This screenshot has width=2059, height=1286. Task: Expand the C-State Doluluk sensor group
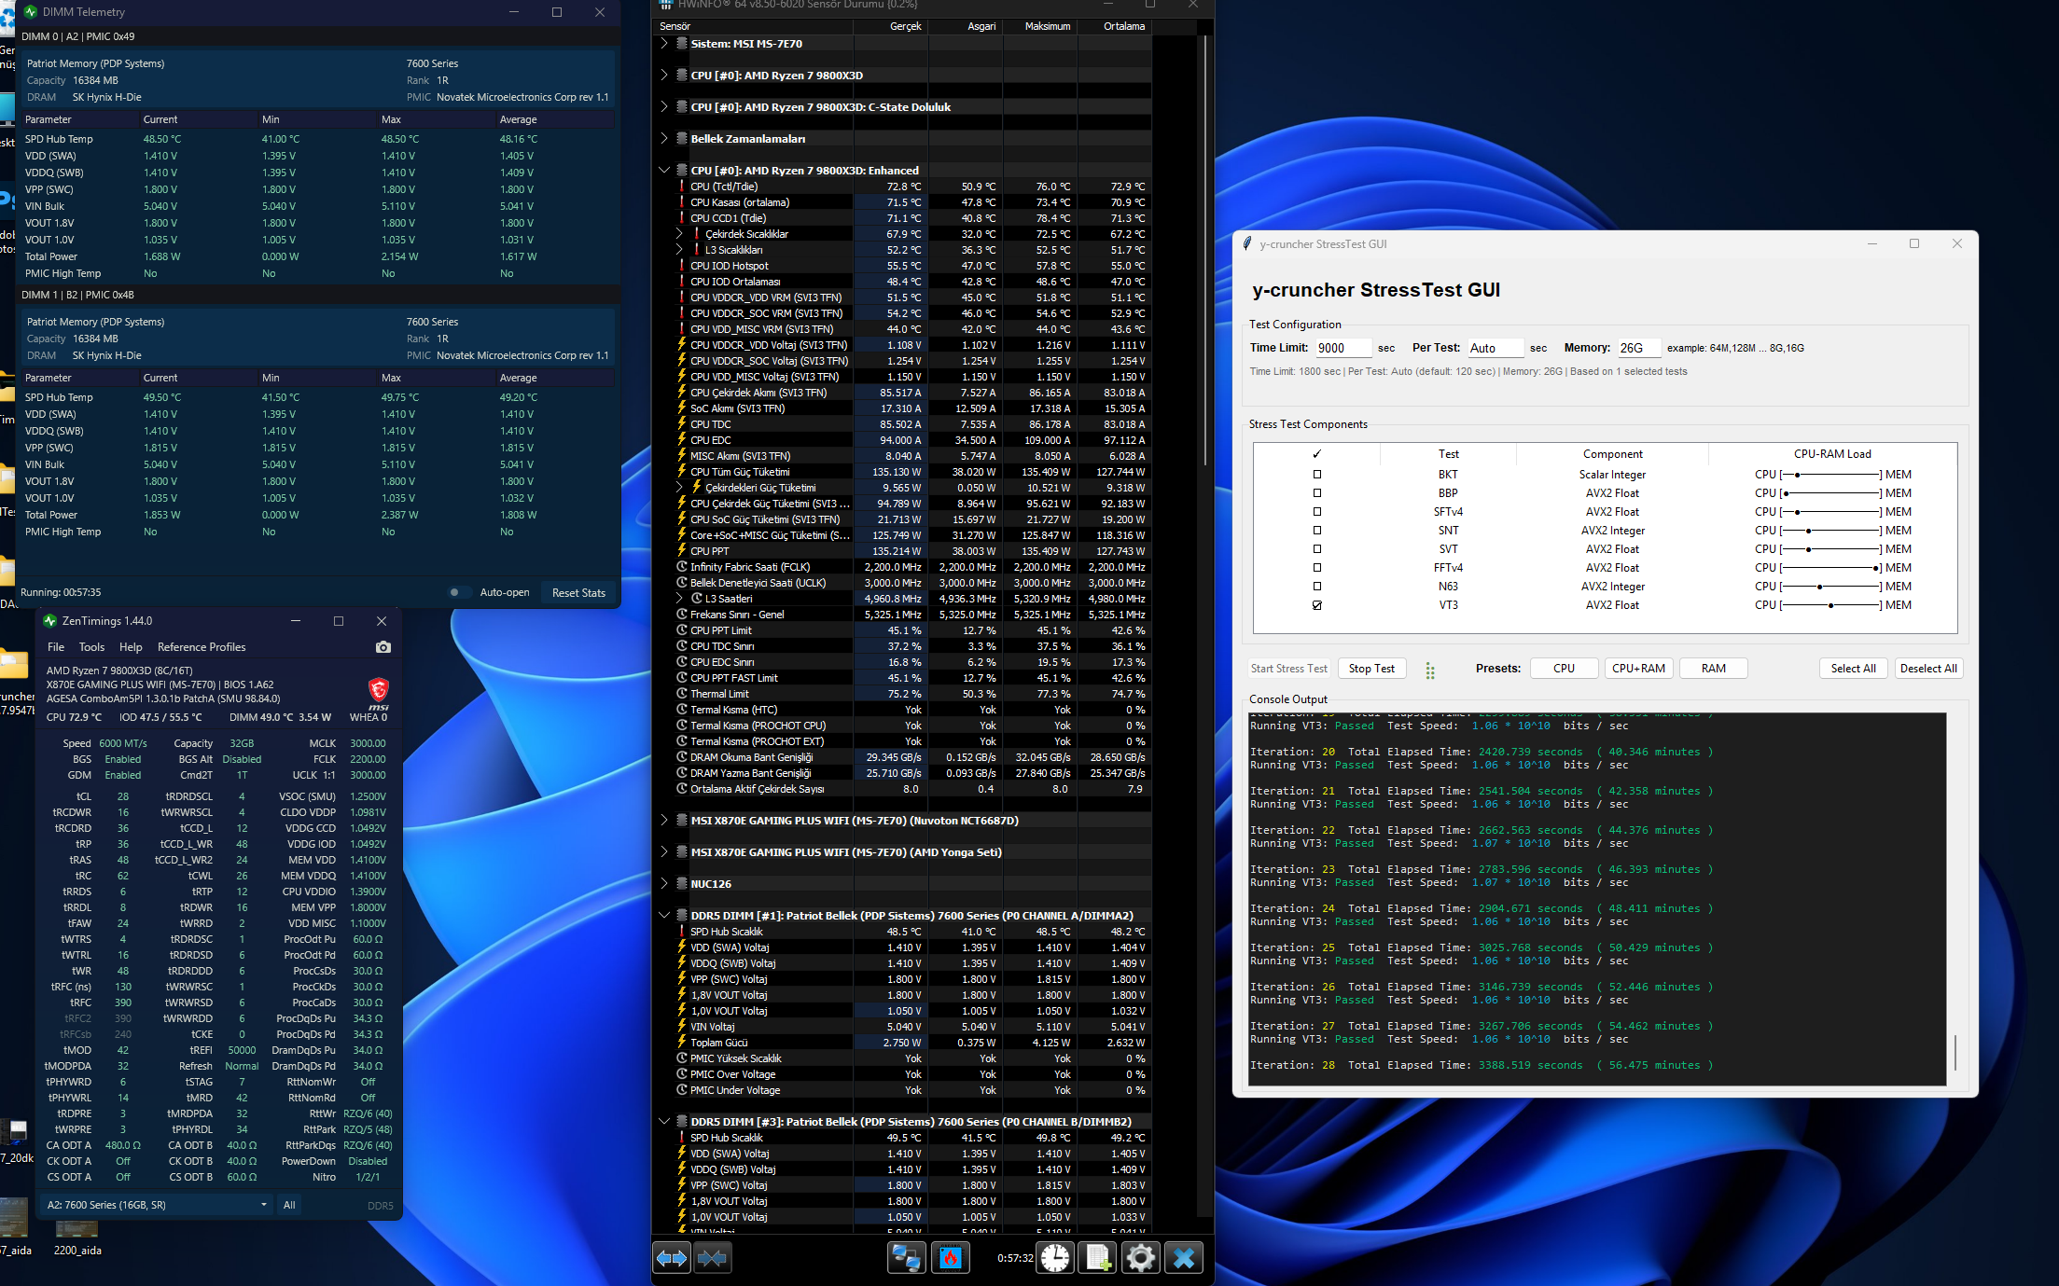click(x=664, y=107)
